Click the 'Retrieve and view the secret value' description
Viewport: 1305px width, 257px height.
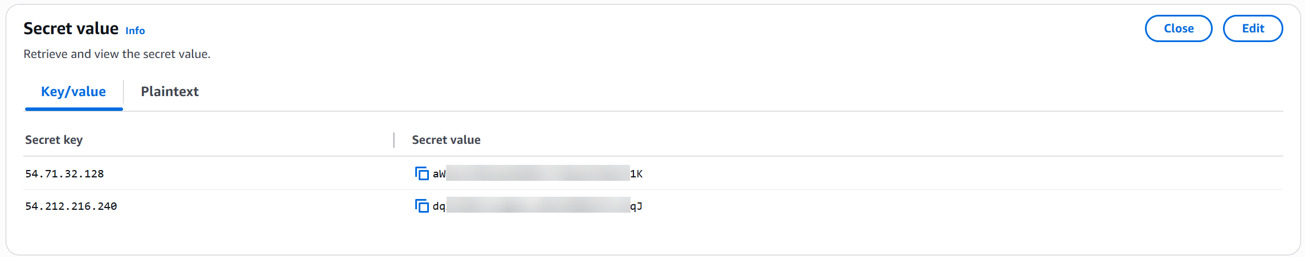tap(117, 54)
